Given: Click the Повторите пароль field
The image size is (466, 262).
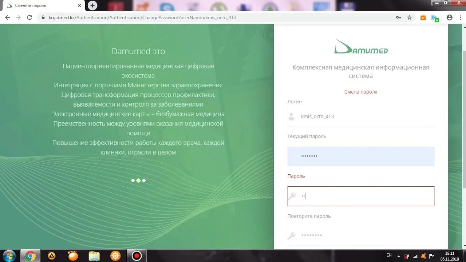Looking at the screenshot, I should click(x=361, y=236).
